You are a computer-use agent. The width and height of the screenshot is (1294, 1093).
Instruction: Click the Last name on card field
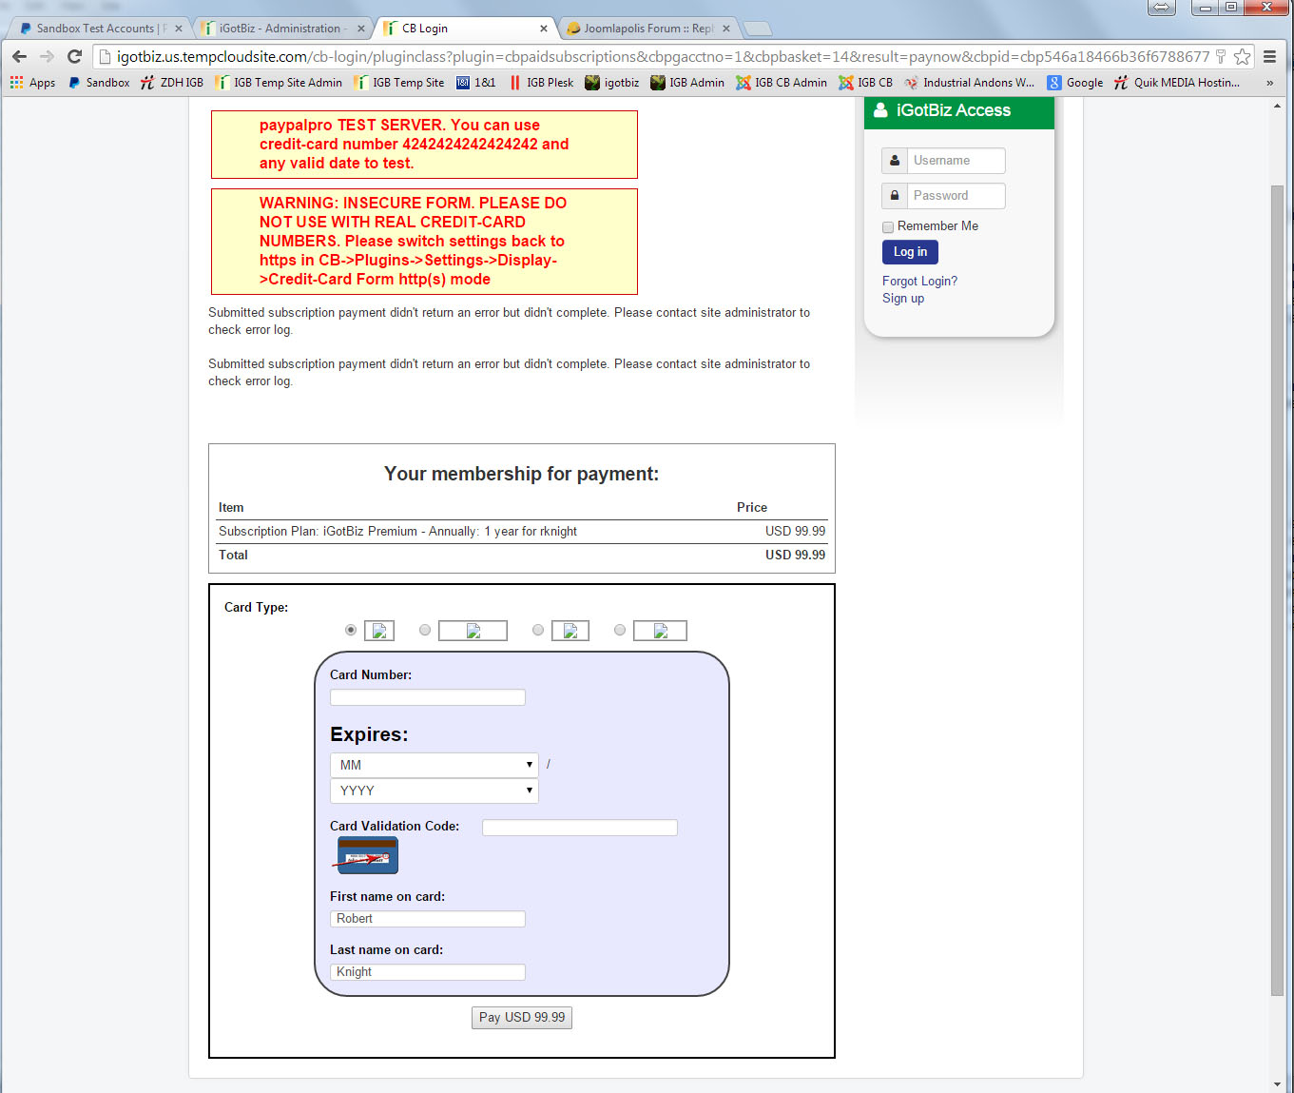428,972
